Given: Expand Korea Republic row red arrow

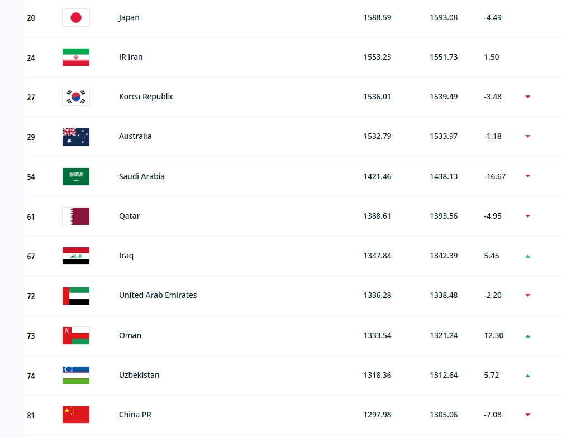Looking at the screenshot, I should 527,97.
